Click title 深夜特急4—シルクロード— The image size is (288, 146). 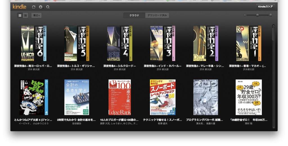120,66
